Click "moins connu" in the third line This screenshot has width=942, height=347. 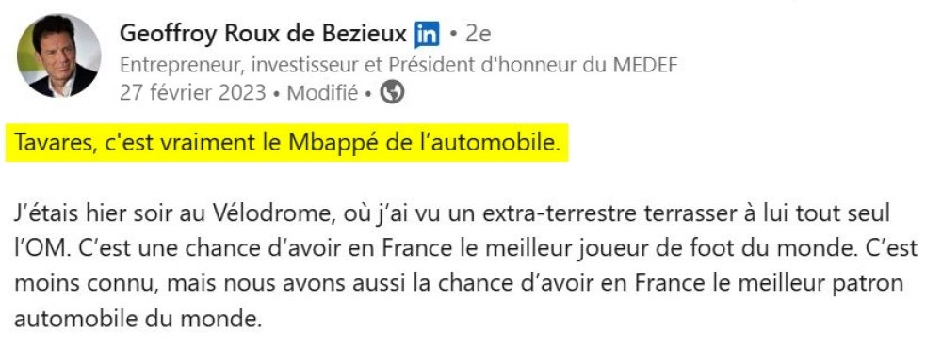point(79,284)
